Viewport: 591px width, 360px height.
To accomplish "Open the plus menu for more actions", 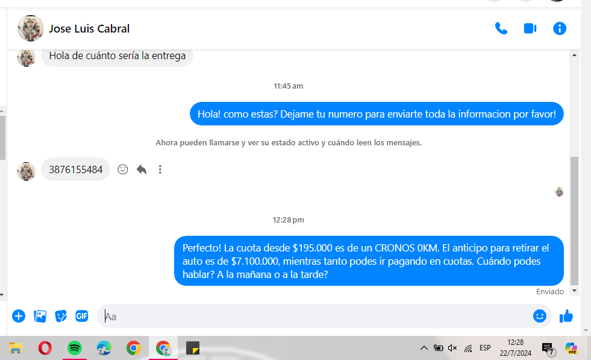I will (x=19, y=316).
